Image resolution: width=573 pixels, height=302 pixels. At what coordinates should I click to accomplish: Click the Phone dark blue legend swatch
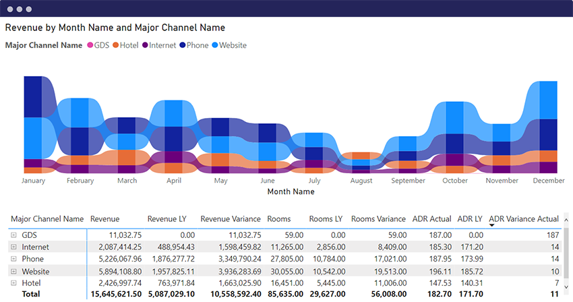[183, 45]
